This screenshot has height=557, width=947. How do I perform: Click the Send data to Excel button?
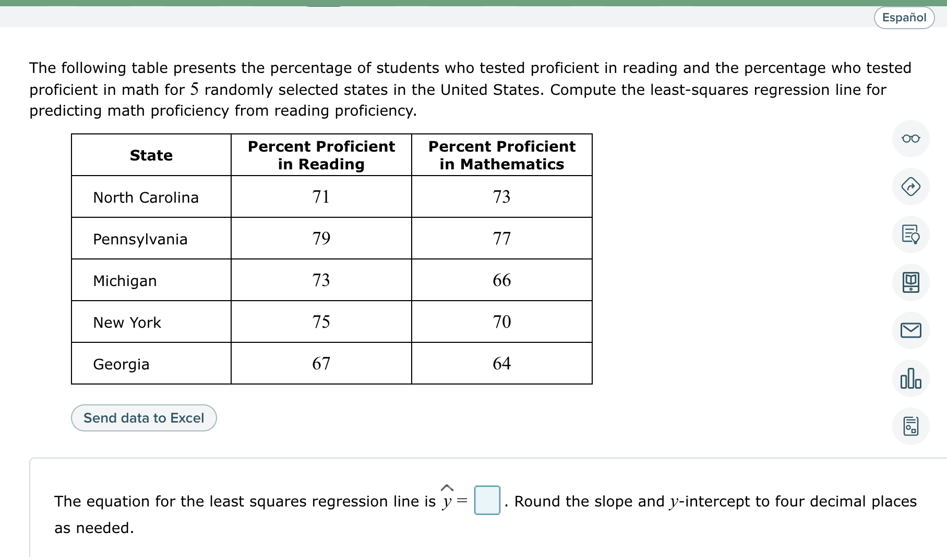pos(143,418)
